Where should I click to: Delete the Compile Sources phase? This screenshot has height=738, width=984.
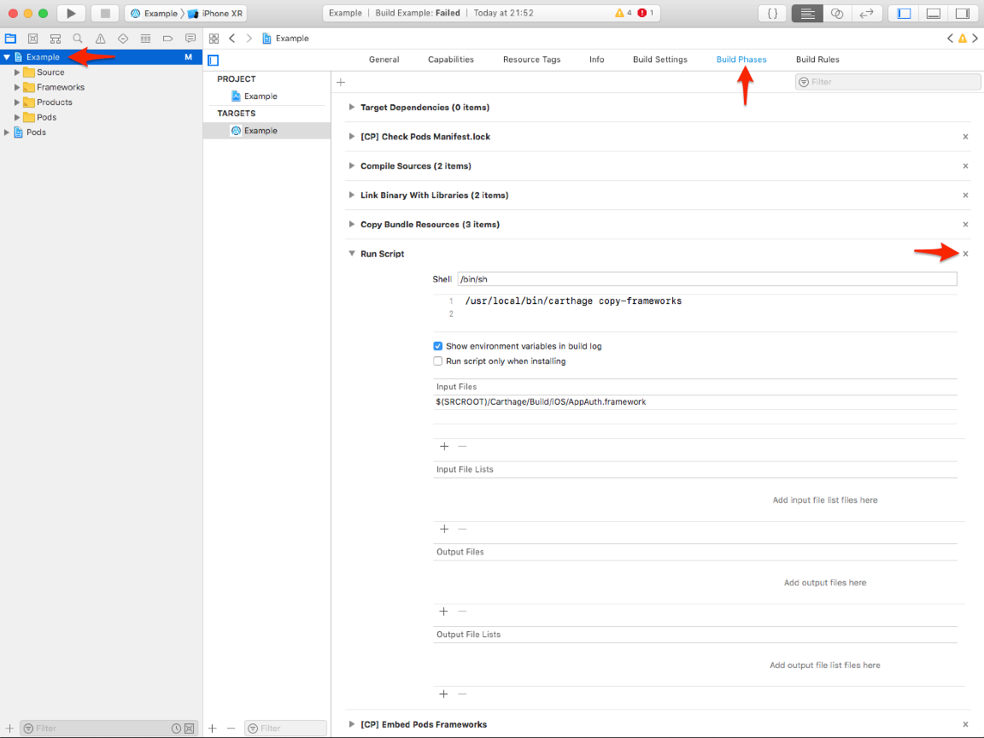click(966, 167)
